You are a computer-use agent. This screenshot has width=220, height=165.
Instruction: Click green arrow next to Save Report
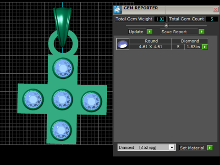202,32
